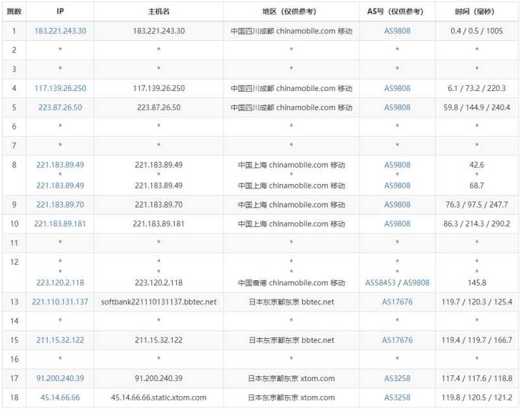Open the Hong Kong hop IP 223.120.2.118
This screenshot has height=409, width=520.
(x=59, y=283)
